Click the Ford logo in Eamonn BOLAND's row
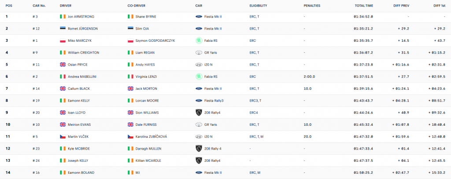The width and height of the screenshot is (451, 179). coord(199,172)
